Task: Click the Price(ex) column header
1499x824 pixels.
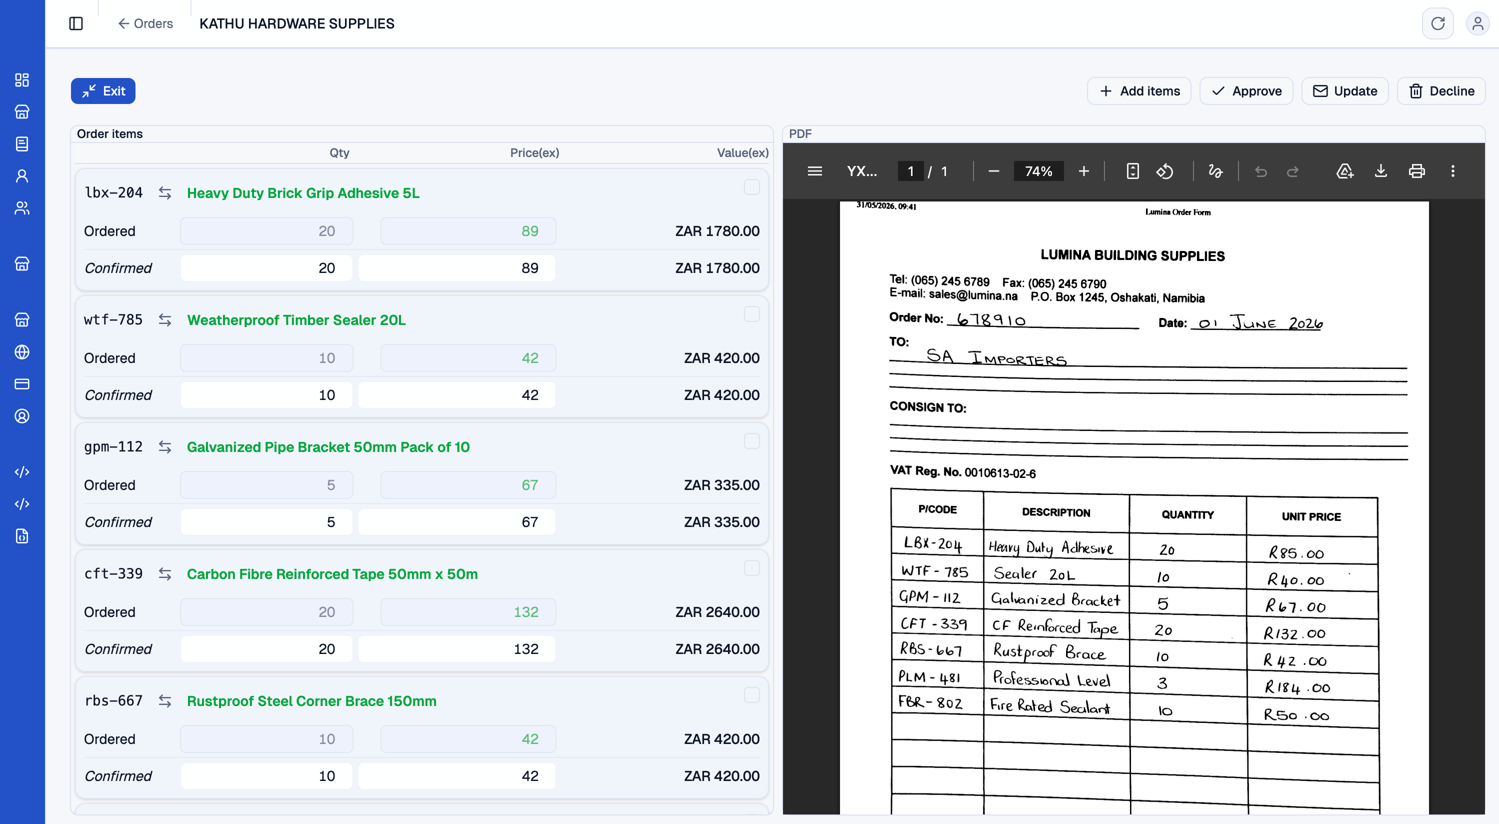Action: coord(534,152)
